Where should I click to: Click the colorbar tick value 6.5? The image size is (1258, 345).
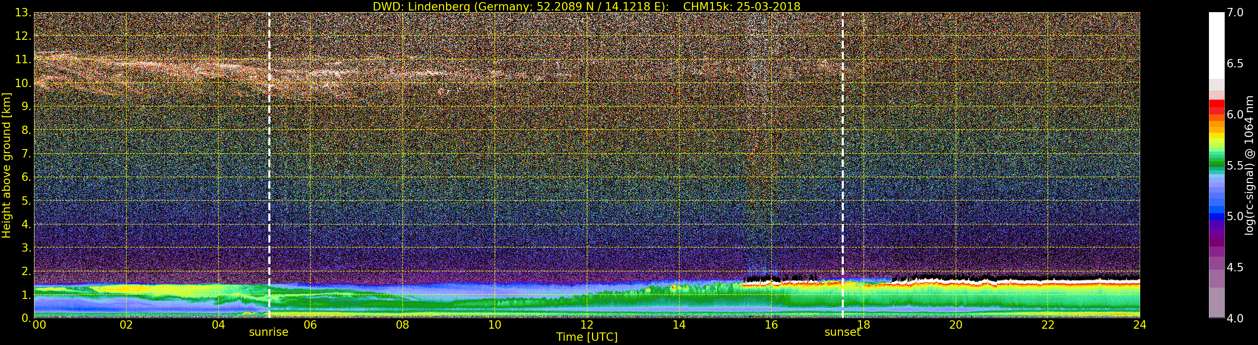(x=1235, y=64)
